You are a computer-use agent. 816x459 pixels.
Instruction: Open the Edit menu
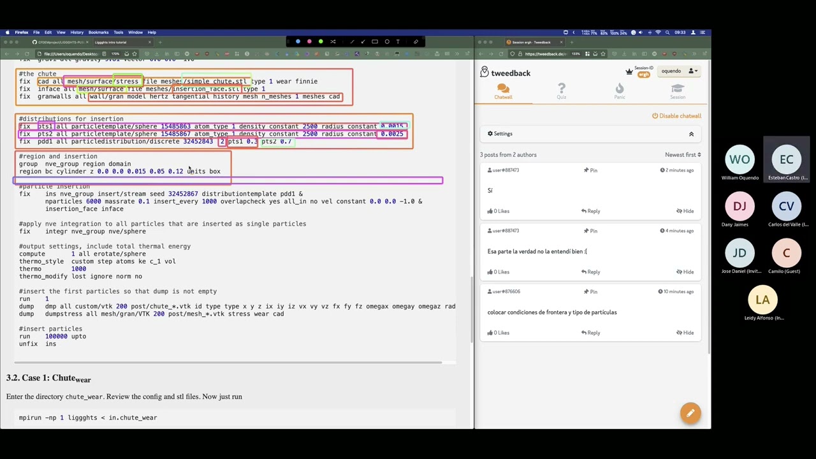point(48,33)
